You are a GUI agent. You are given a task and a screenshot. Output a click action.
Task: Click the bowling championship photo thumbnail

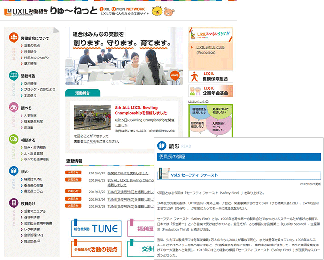(92, 117)
